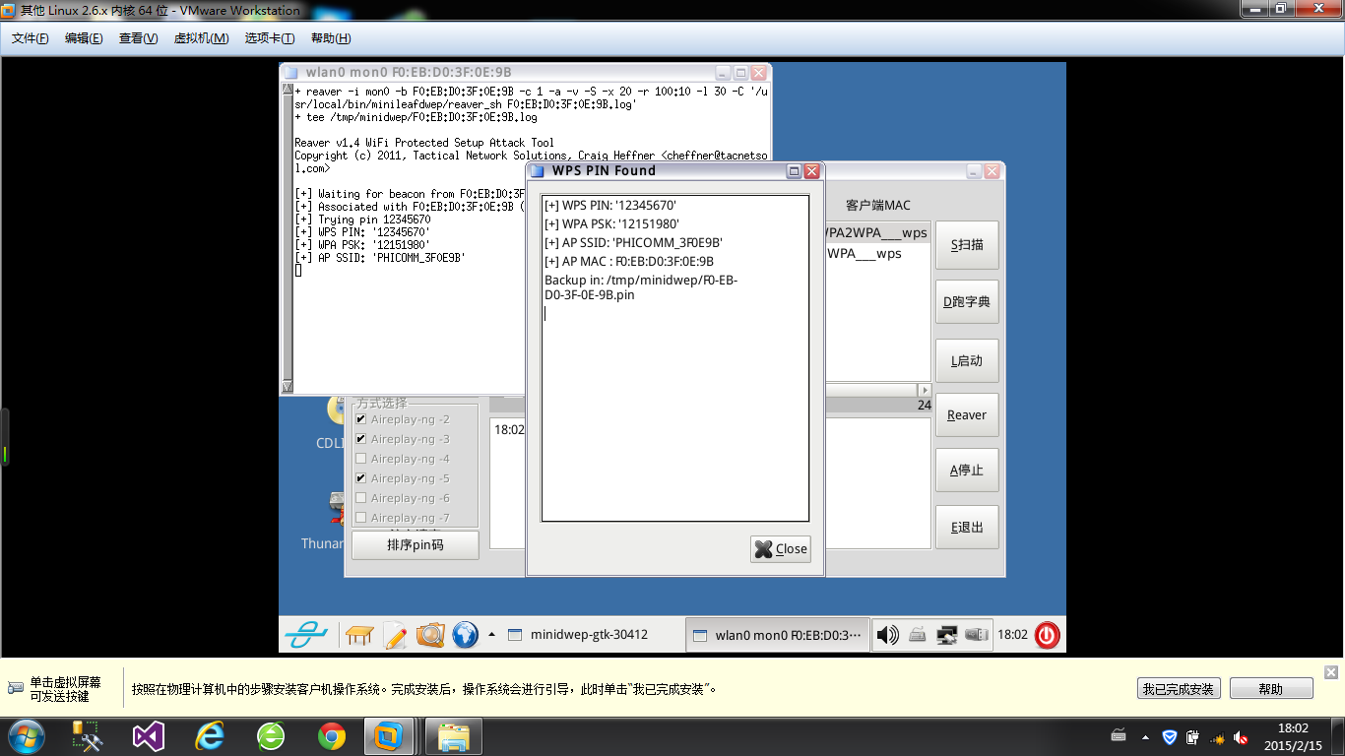Click the show desktop table icon
Viewport: 1345px width, 756px height.
[x=359, y=635]
